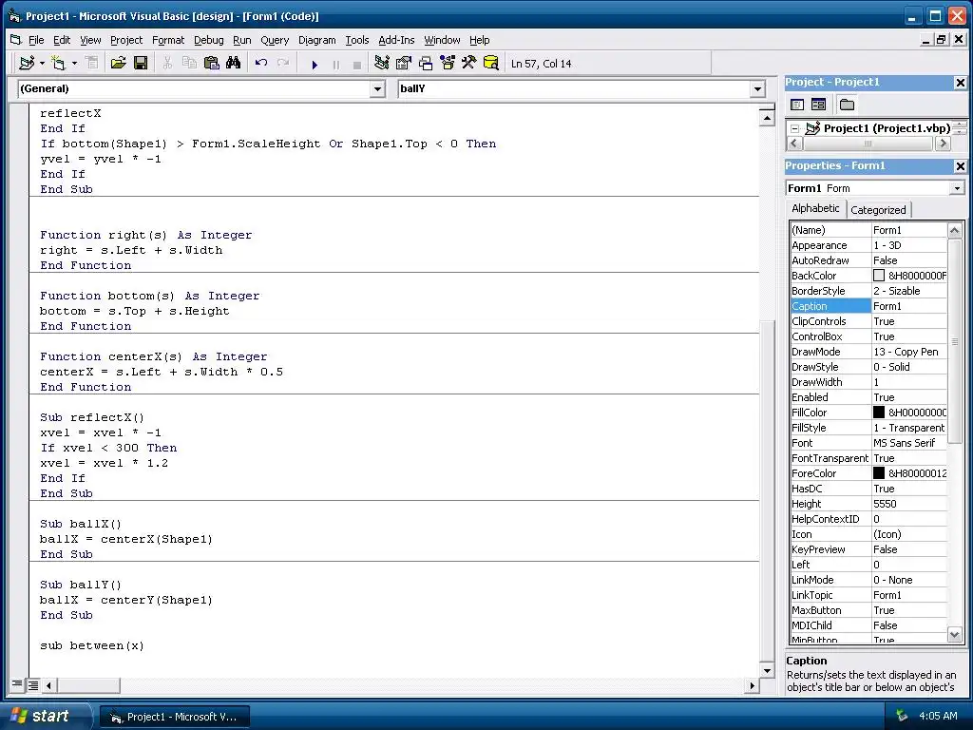Click the code editor scroll-down arrow
Screen dimensions: 973x730
tap(767, 670)
